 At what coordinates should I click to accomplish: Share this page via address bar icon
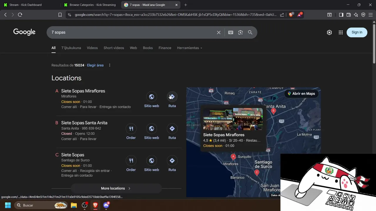[x=282, y=15]
